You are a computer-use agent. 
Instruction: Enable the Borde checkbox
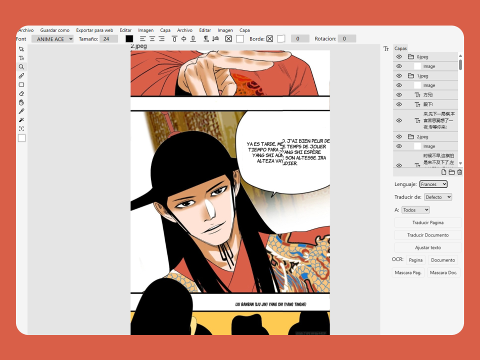click(269, 38)
